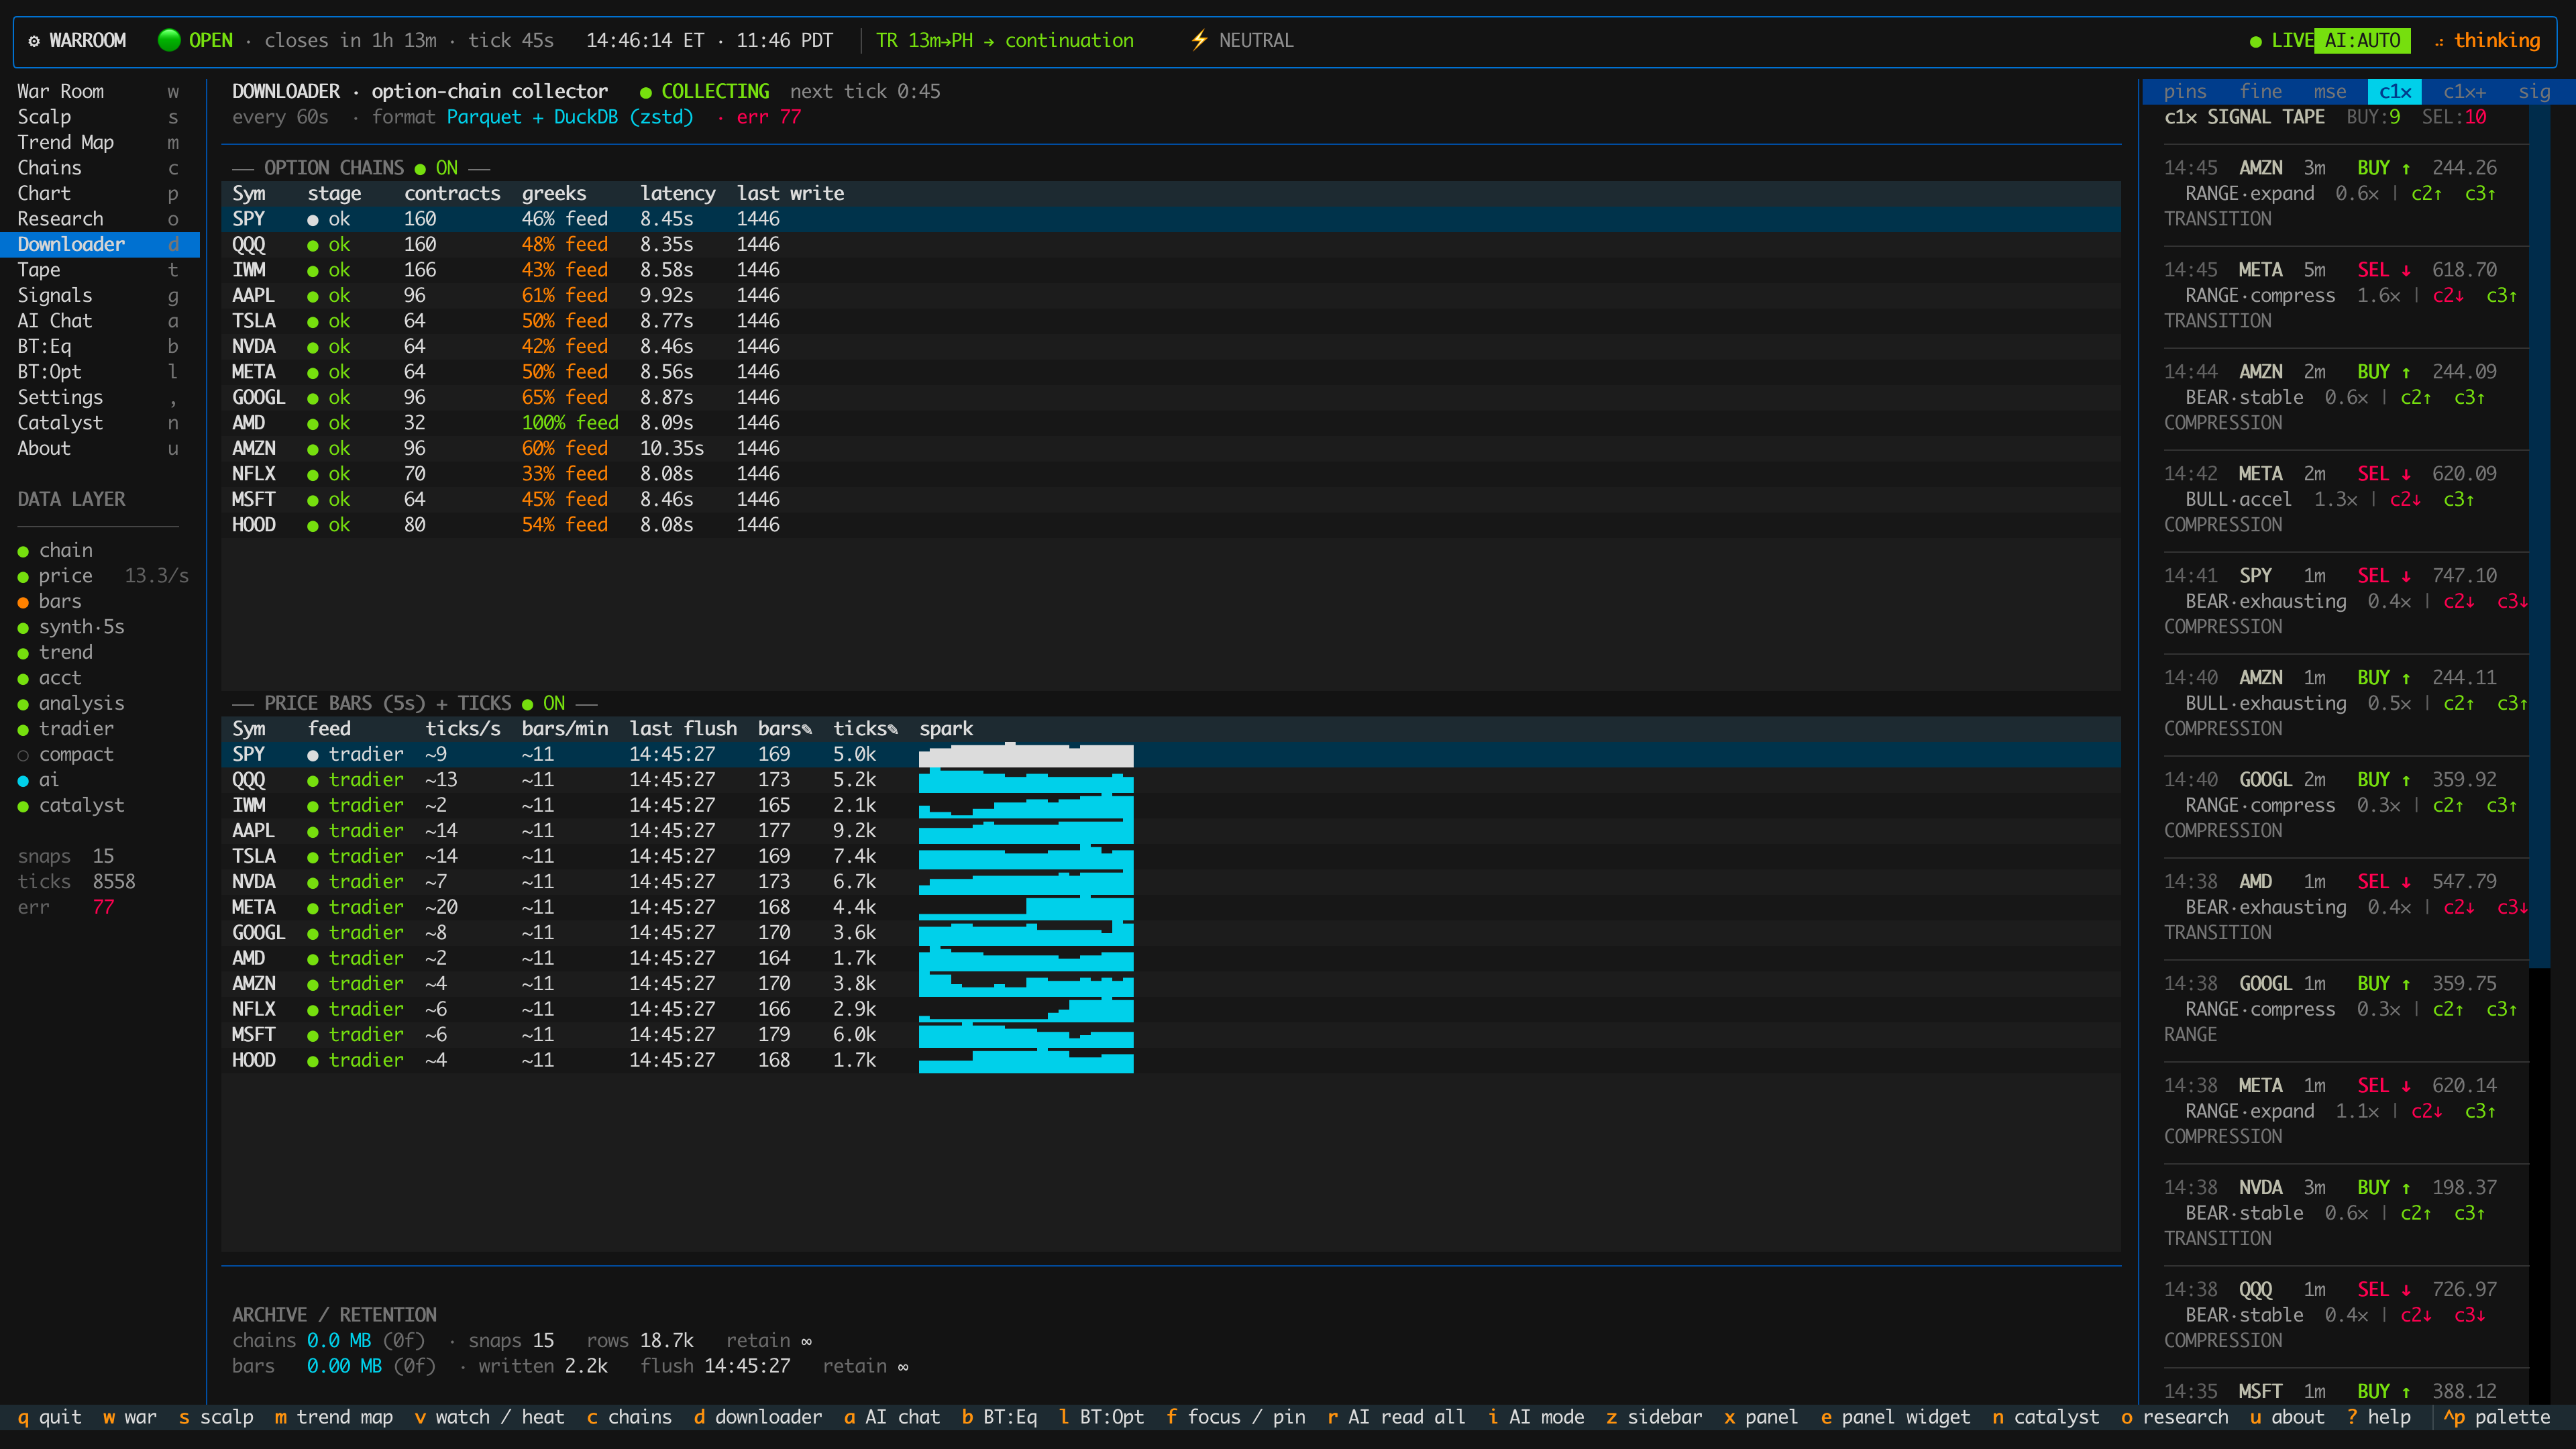Toggle the AI:AUTO mode badge
The image size is (2576, 1449).
(x=2362, y=40)
